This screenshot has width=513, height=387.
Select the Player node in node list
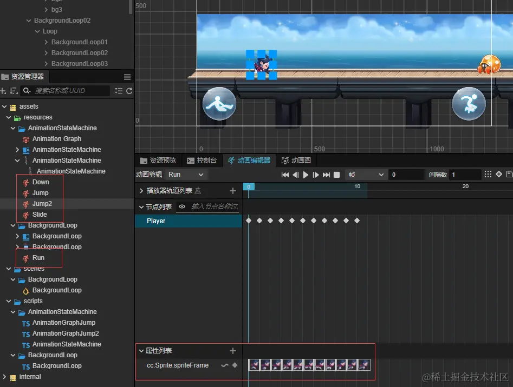pos(189,221)
